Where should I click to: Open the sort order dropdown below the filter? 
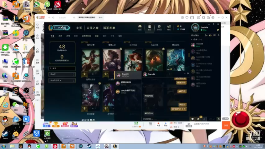[62, 80]
